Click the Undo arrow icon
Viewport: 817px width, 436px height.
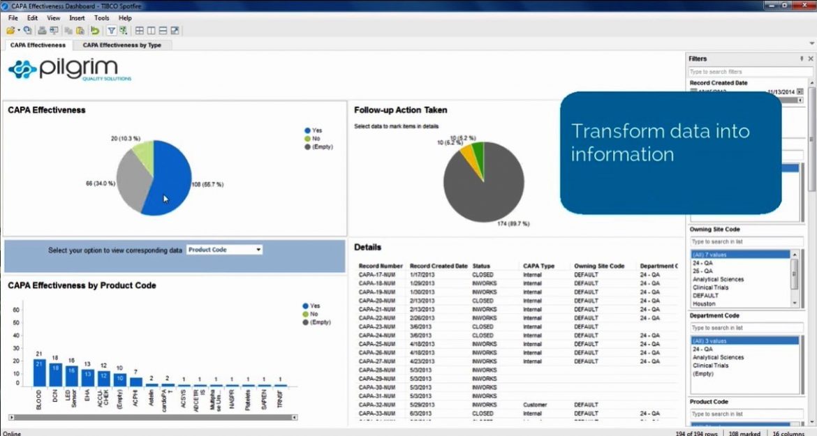(95, 31)
